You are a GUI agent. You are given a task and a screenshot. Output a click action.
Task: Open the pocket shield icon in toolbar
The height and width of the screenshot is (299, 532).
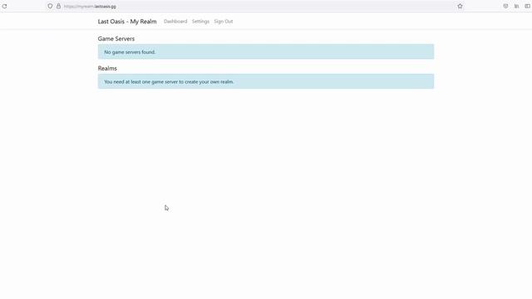[x=505, y=6]
